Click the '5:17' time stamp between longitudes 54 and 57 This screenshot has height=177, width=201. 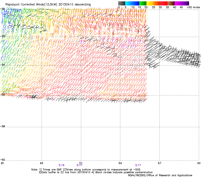tap(138, 165)
